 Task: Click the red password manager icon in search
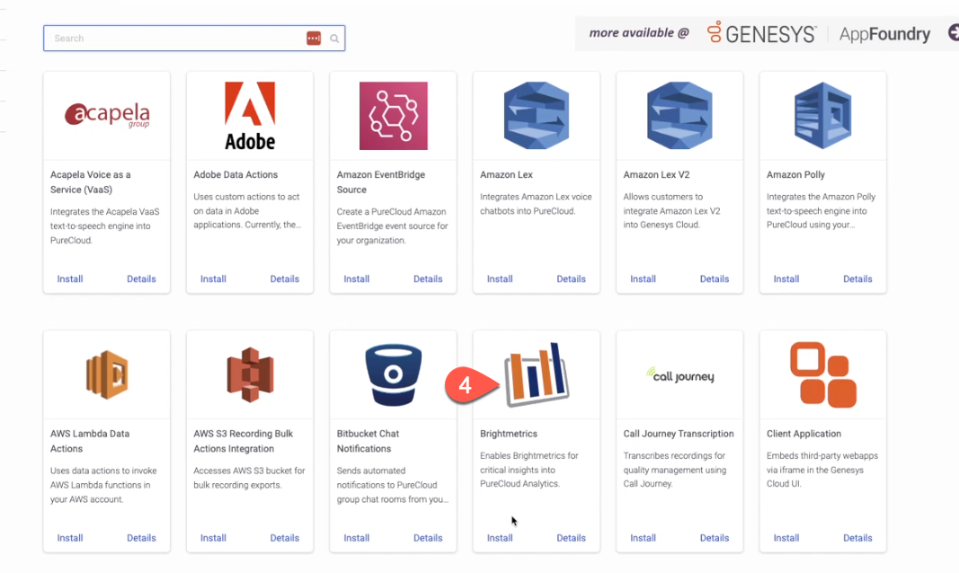click(x=314, y=39)
